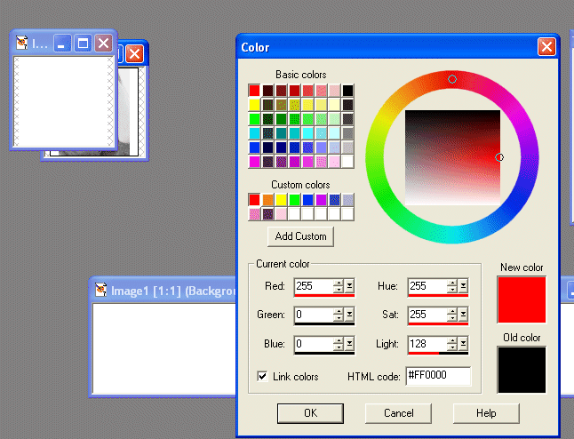Click the Add Custom button
The width and height of the screenshot is (574, 439).
coord(300,235)
